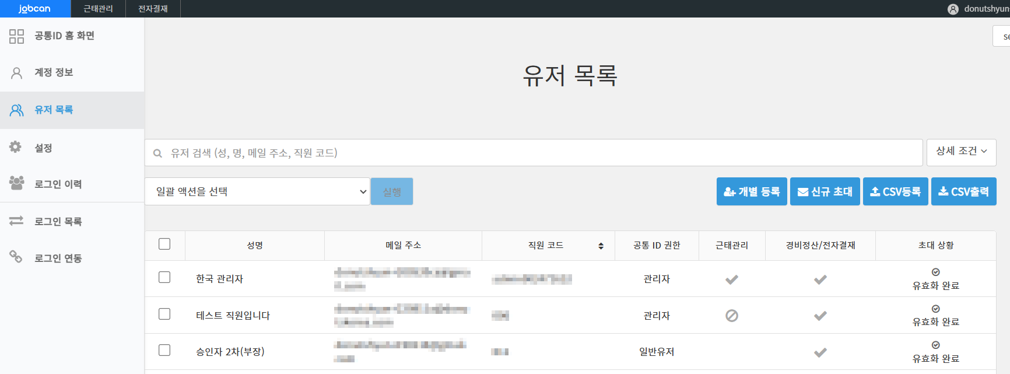The image size is (1010, 374).
Task: Switch to the 전자결재 top tab
Action: point(153,9)
